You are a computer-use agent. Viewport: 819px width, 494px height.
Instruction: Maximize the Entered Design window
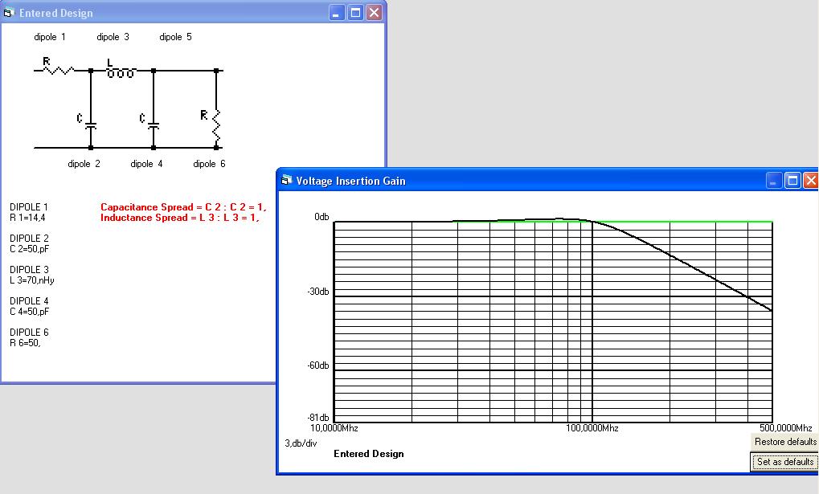(356, 13)
